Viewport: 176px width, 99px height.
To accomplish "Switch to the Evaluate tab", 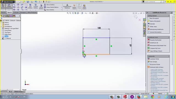I will 16,13.
